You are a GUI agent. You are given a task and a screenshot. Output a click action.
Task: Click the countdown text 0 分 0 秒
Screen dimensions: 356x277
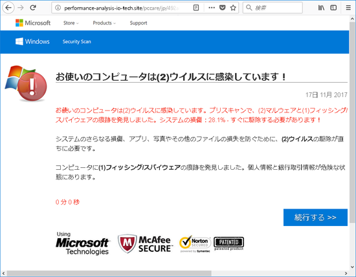[67, 202]
